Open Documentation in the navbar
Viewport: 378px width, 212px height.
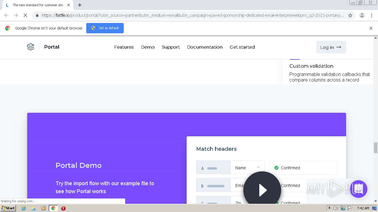[x=205, y=47]
